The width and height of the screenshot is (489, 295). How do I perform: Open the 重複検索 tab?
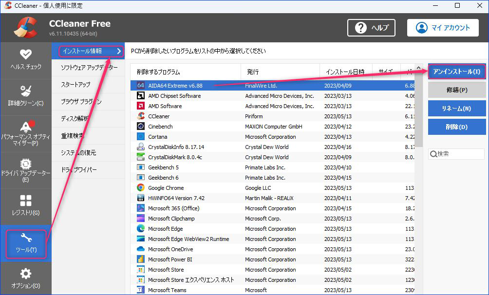click(88, 136)
